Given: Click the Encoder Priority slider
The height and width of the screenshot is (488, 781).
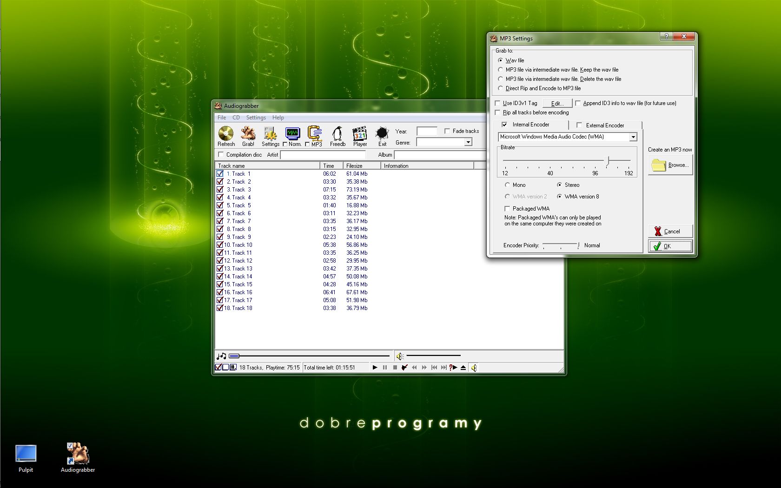Looking at the screenshot, I should [x=561, y=245].
